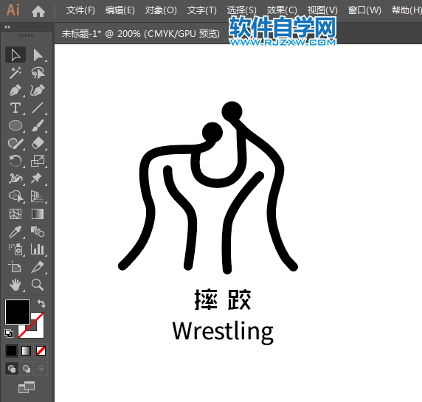Select the Mesh tool
This screenshot has height=402, width=422.
[15, 214]
